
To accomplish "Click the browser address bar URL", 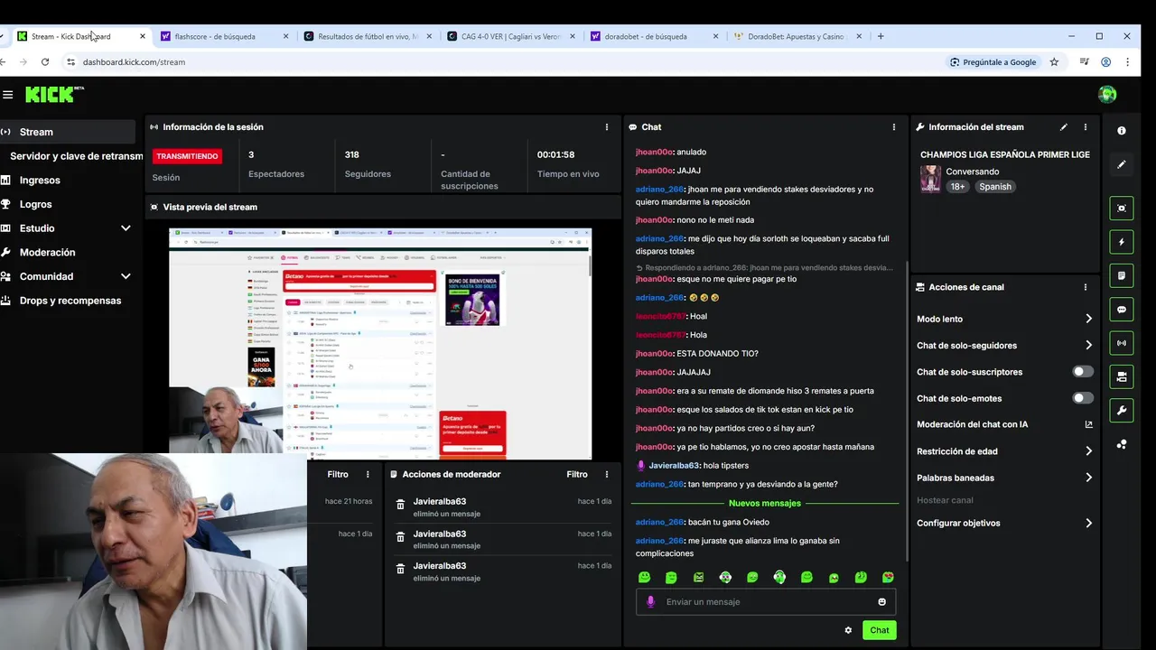I will pyautogui.click(x=134, y=62).
